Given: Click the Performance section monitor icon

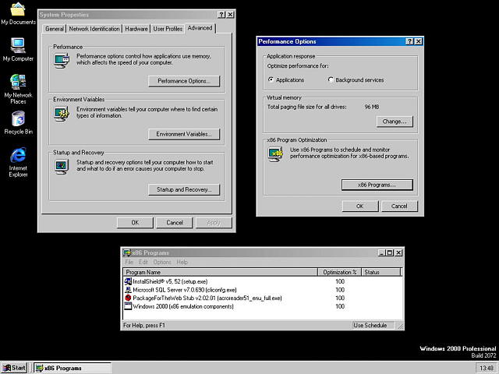Looking at the screenshot, I should (x=62, y=61).
